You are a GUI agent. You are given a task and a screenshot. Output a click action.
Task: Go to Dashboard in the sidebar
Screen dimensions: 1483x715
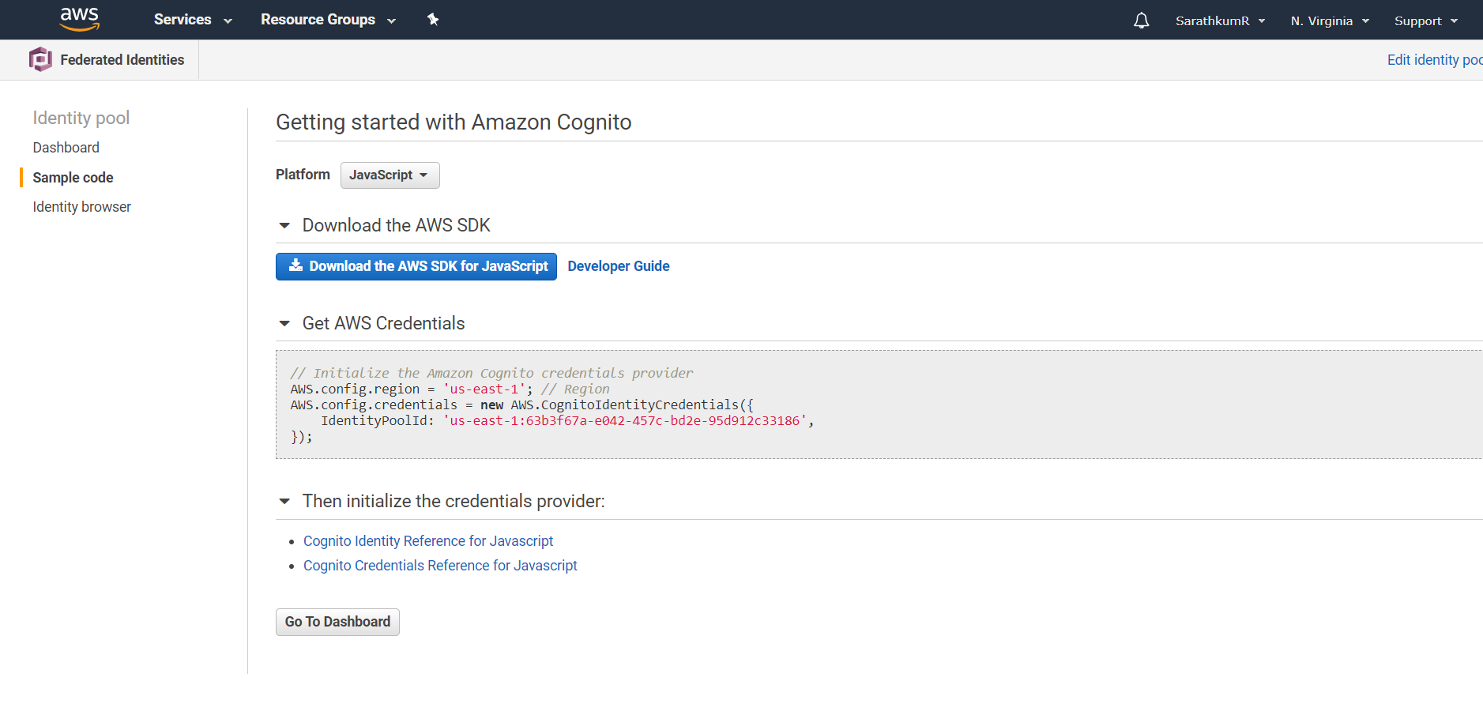[x=66, y=148]
